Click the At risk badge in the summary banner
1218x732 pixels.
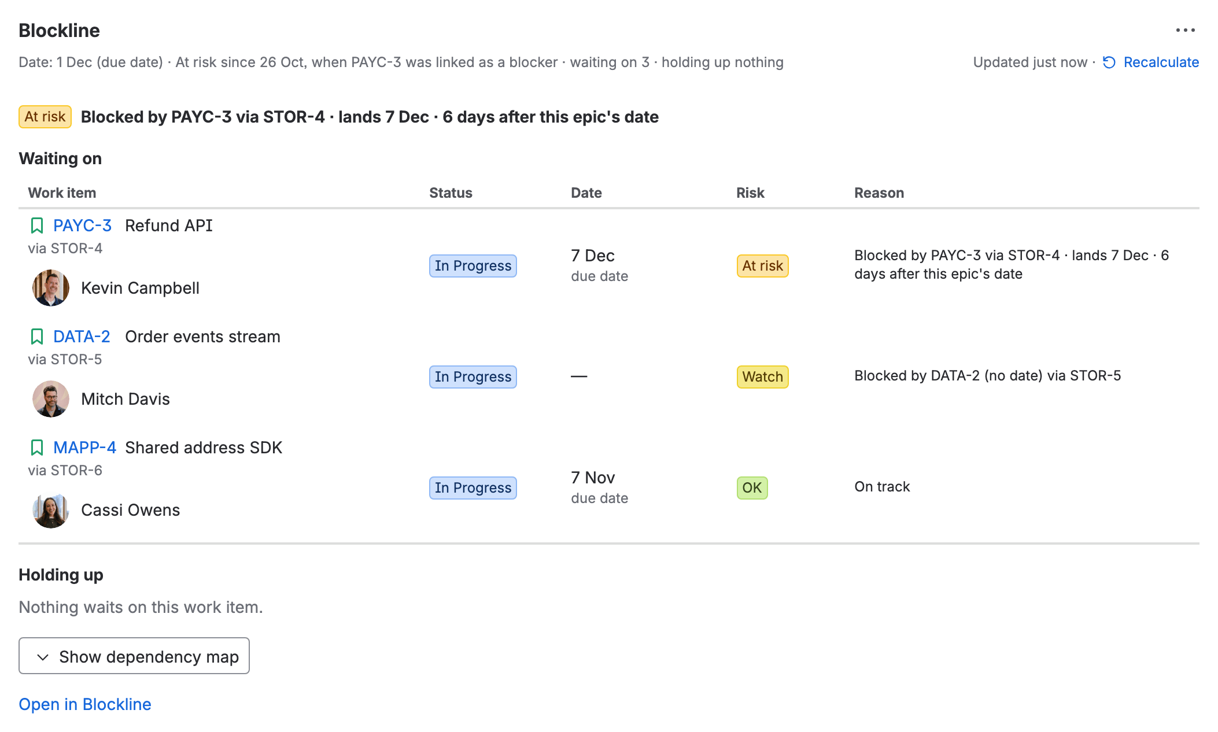[x=45, y=117]
